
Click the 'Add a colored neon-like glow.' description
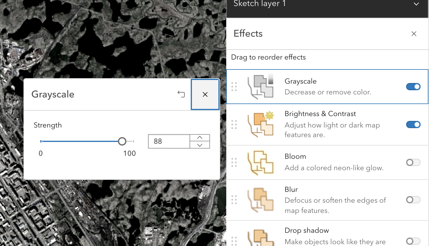[x=334, y=168]
